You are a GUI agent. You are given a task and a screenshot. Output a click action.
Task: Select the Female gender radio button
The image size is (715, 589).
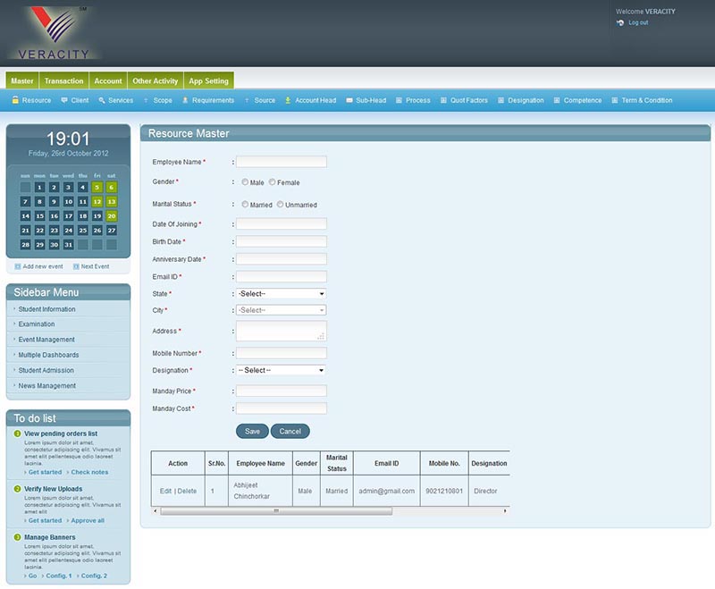pos(273,182)
